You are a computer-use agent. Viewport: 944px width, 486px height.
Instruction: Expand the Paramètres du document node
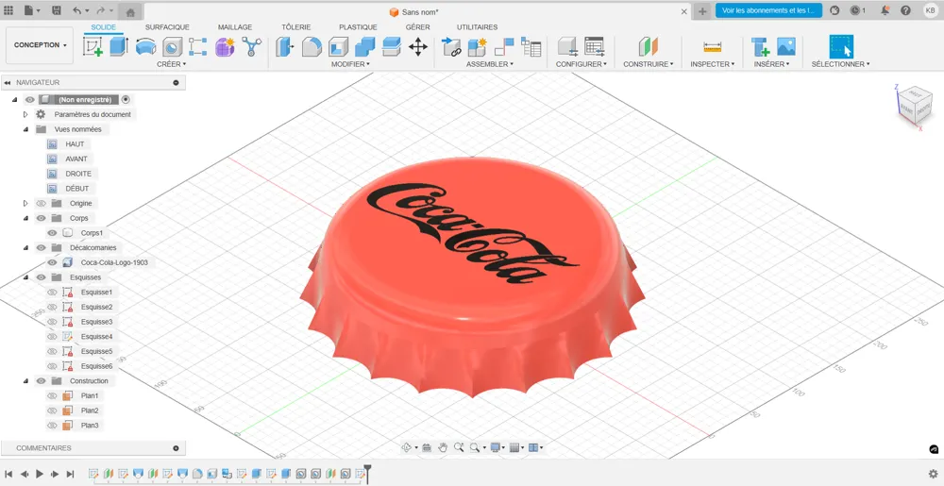(25, 114)
